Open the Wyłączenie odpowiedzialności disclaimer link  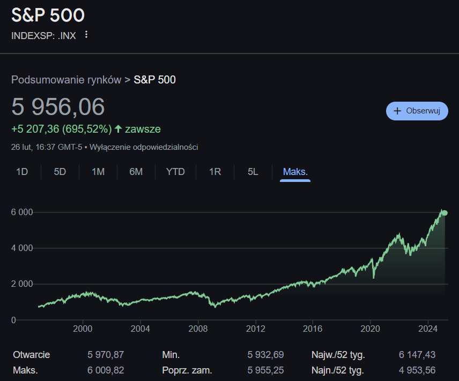point(144,147)
